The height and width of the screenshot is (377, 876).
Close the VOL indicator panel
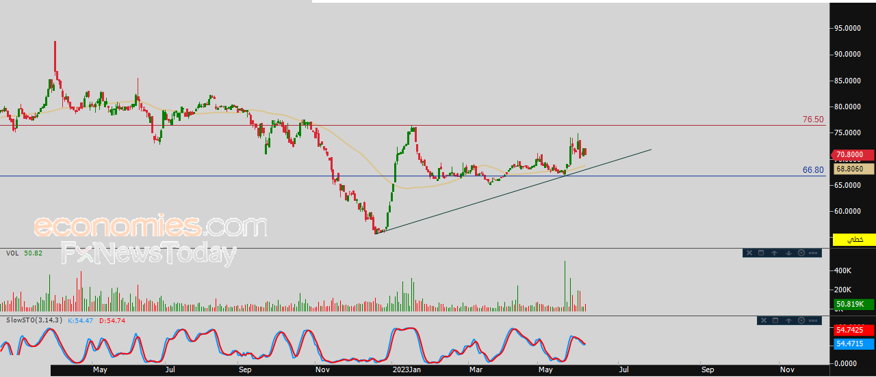click(x=749, y=253)
